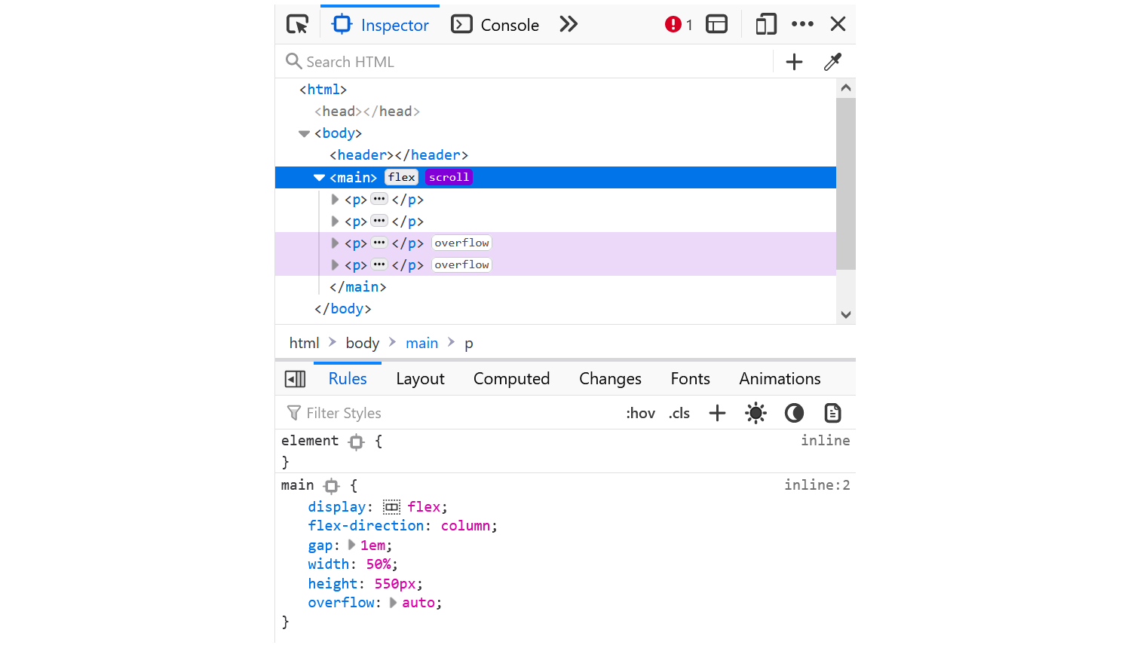Open the Computed tab
1131x651 pixels.
[x=511, y=378]
